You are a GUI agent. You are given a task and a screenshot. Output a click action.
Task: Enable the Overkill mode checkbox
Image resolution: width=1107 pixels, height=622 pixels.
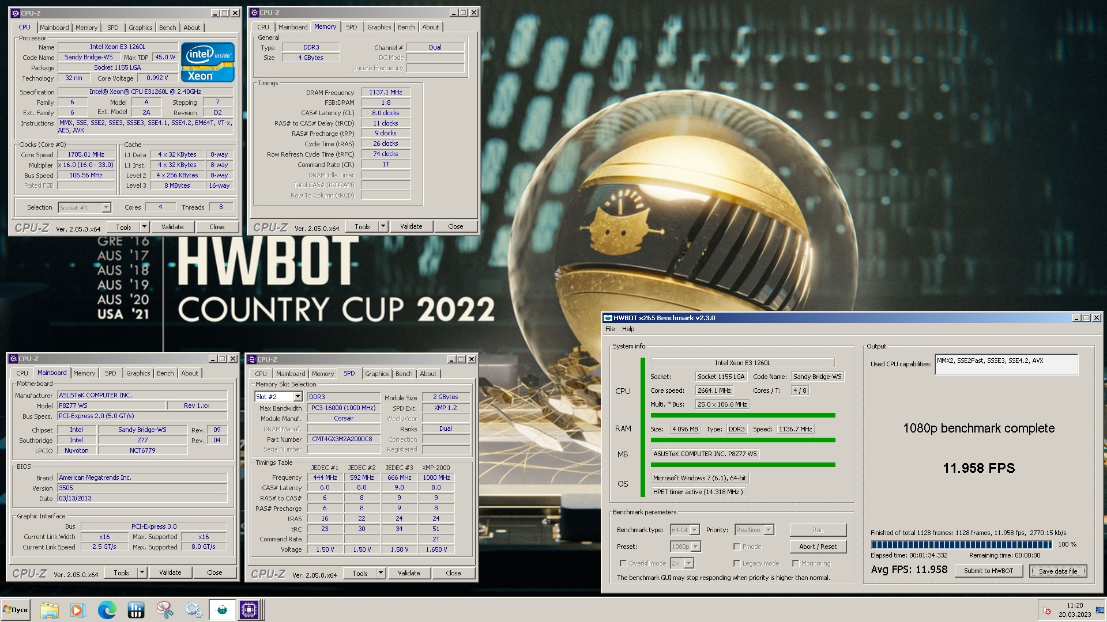tap(623, 563)
